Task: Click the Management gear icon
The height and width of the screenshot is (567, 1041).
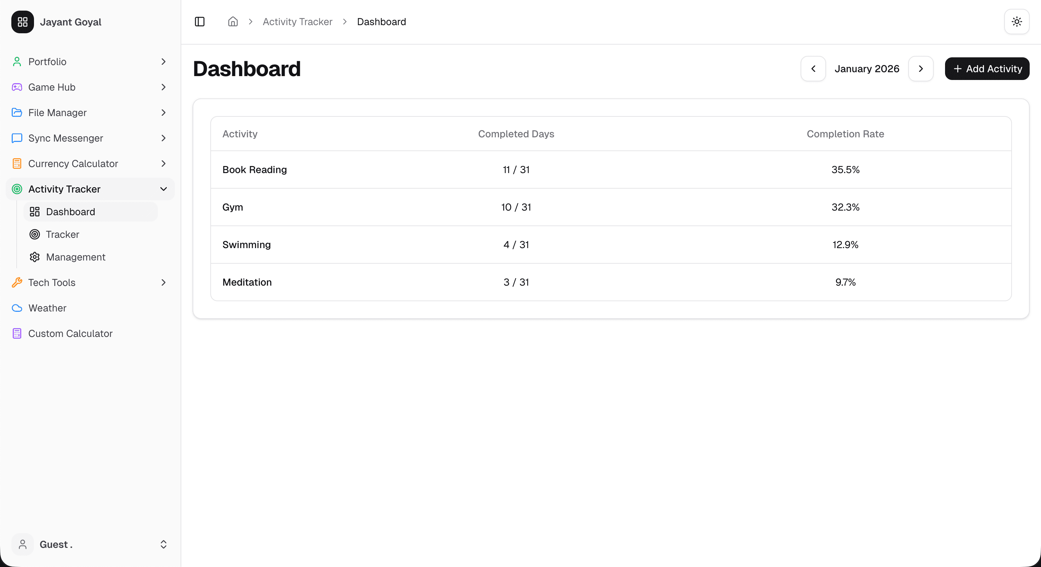Action: click(35, 257)
